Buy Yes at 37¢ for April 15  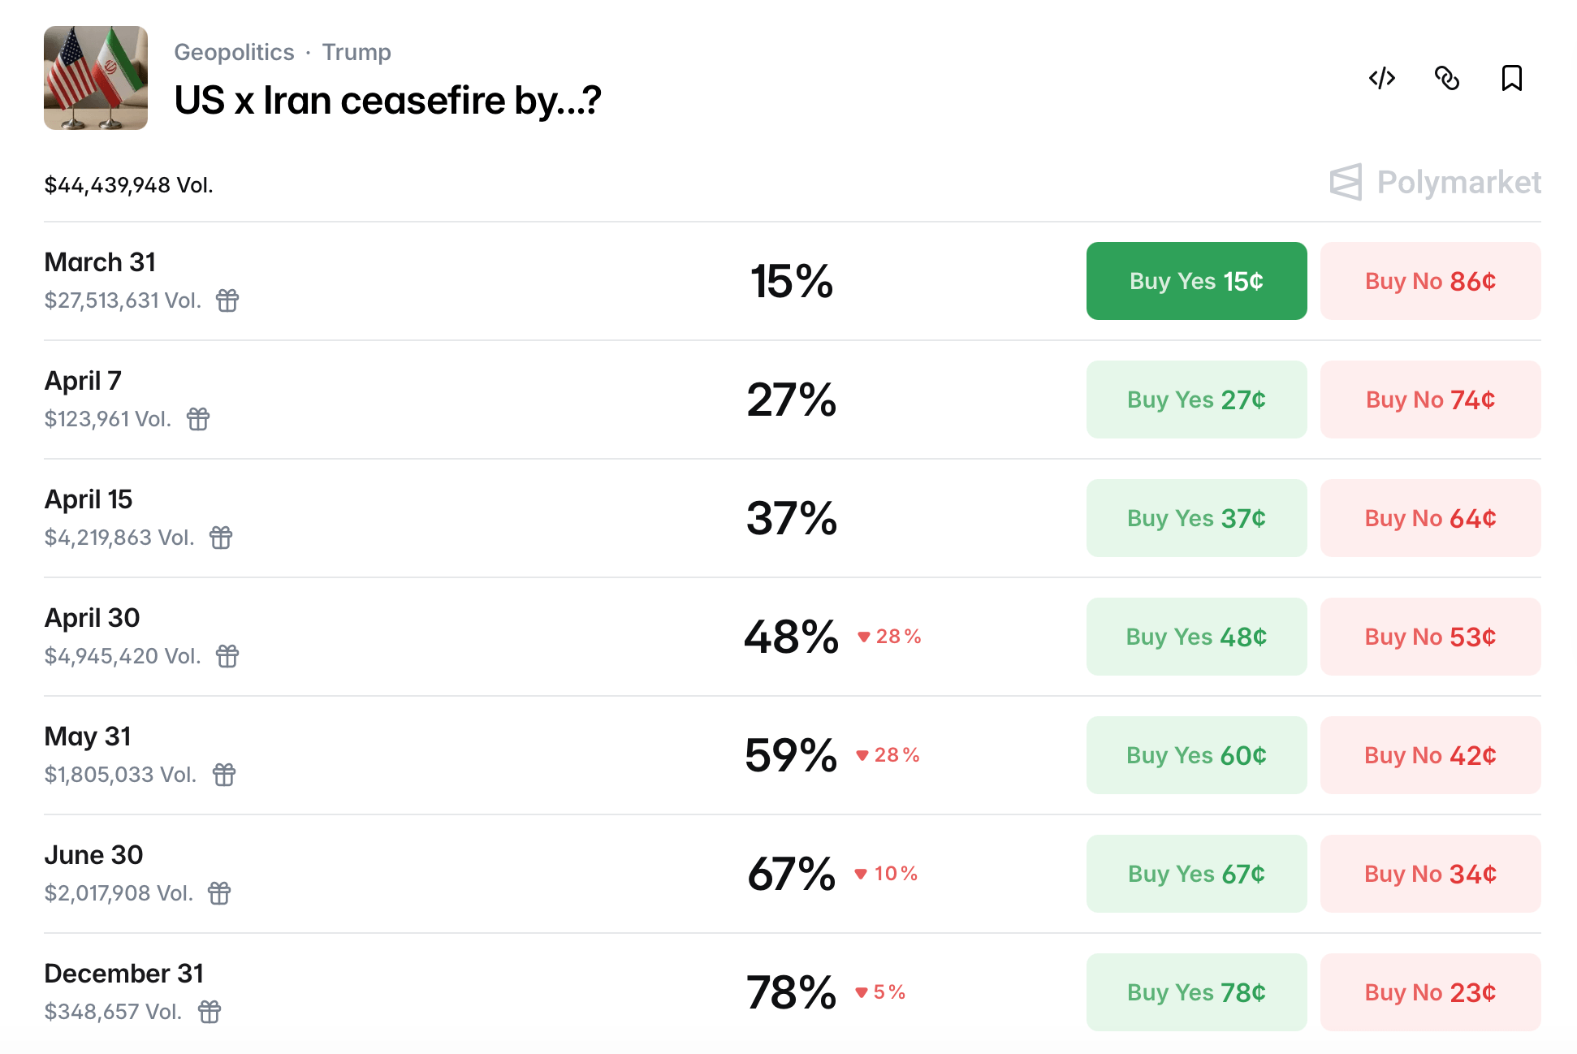[x=1196, y=518]
